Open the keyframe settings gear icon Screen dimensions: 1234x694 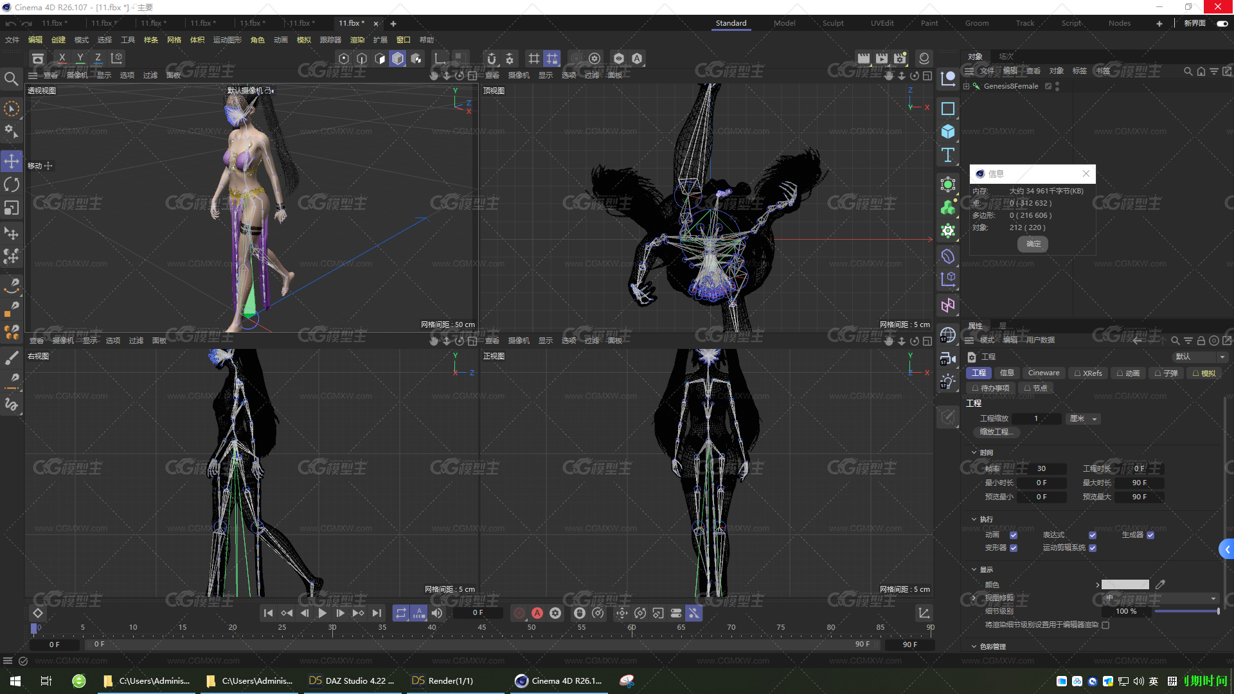[555, 613]
